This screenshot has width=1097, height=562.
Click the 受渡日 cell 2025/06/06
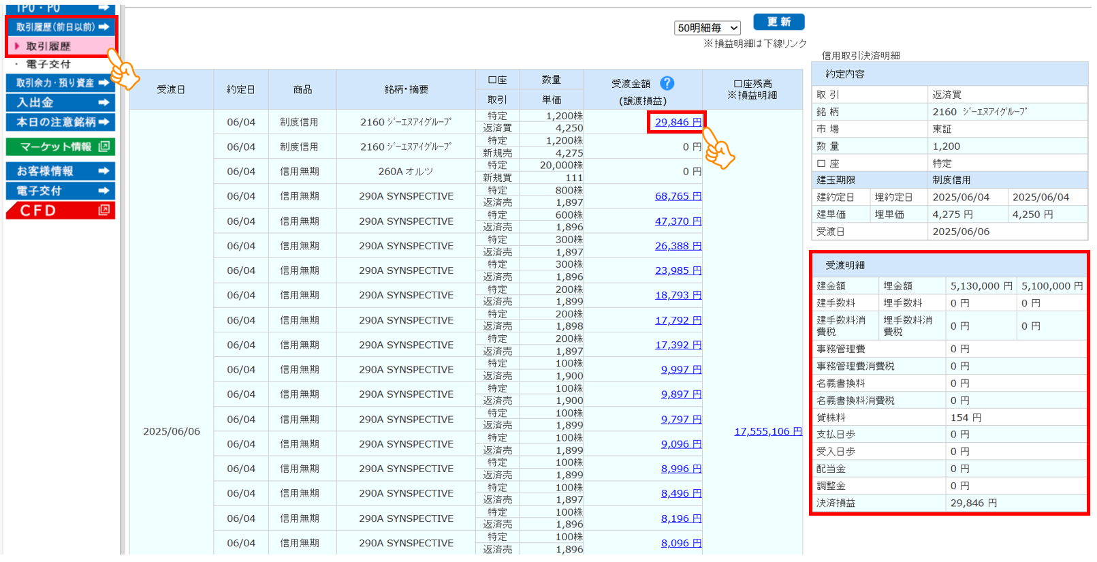(172, 431)
